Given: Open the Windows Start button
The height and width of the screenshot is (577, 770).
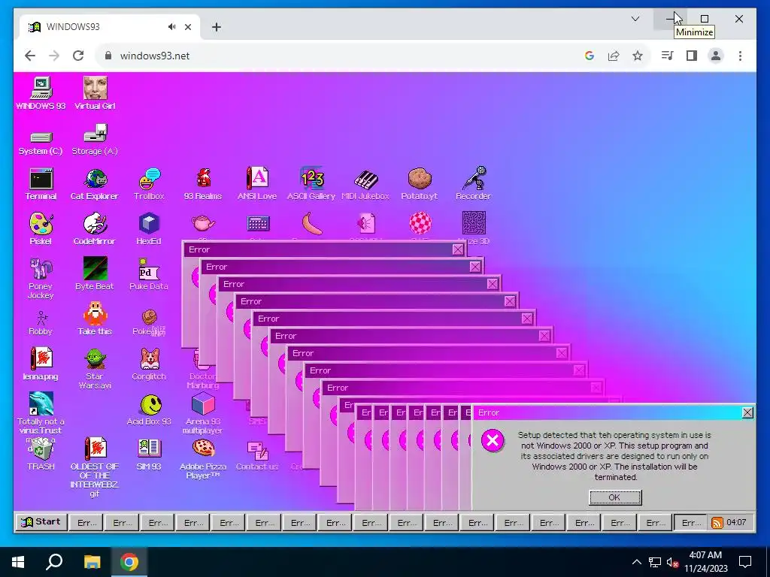Looking at the screenshot, I should 18,562.
